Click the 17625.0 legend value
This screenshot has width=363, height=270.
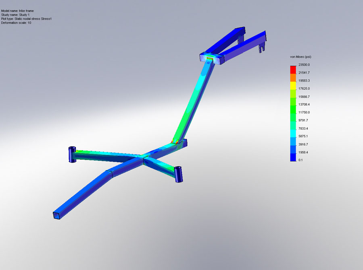[304, 89]
